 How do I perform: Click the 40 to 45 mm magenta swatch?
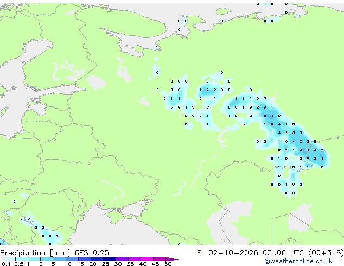coord(147,259)
